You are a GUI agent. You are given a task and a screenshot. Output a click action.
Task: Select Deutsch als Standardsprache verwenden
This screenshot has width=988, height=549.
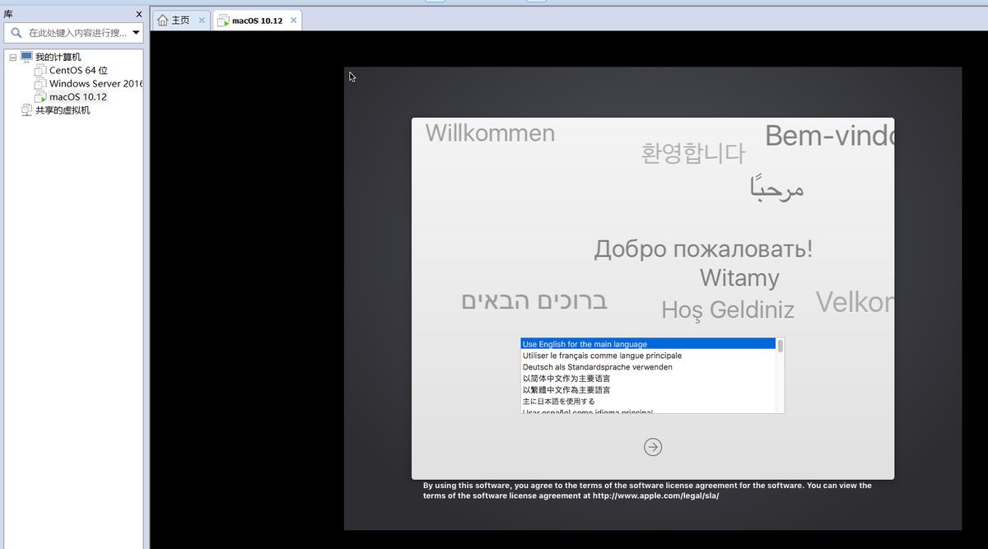click(x=599, y=367)
